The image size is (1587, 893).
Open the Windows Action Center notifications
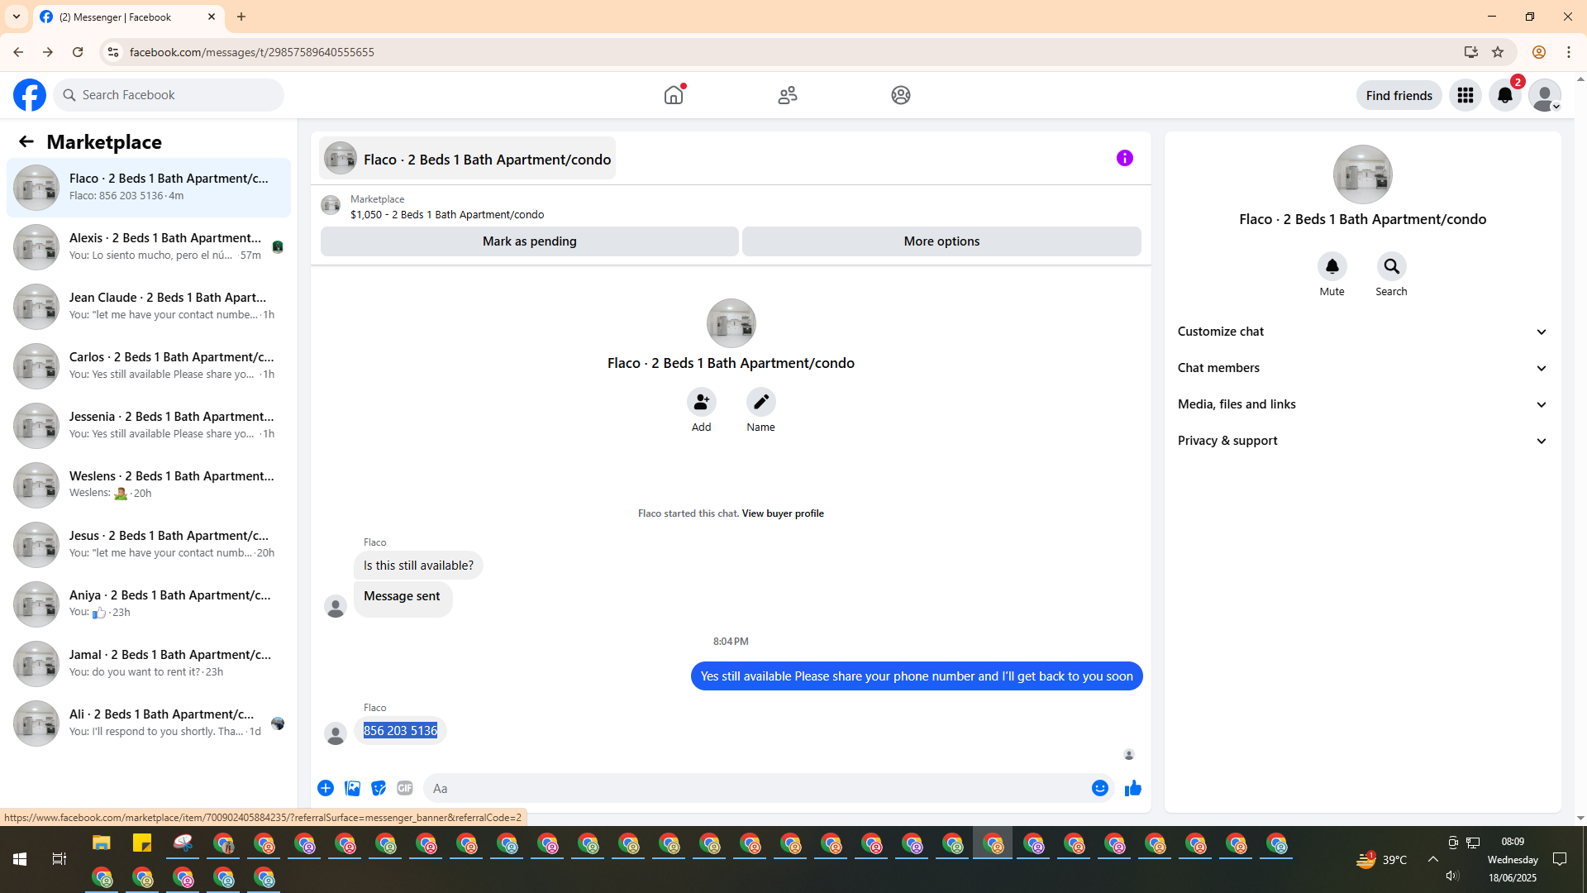[1561, 859]
